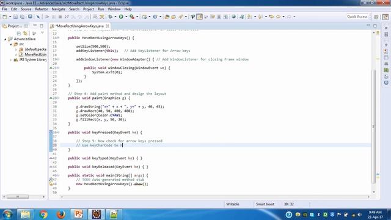Screen dimensions: 391x220
Task: Click the New file wizard toolbar icon
Action: [5, 16]
